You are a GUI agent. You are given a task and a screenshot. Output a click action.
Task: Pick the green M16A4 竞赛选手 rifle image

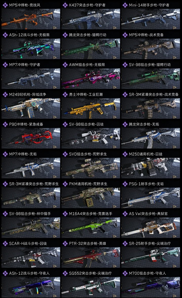coord(91,228)
